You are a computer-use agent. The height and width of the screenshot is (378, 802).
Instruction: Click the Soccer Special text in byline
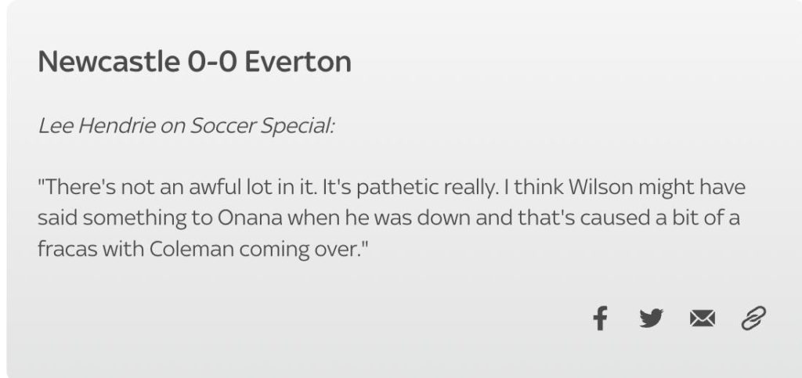pyautogui.click(x=262, y=127)
